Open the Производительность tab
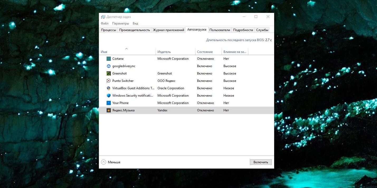Screen dimensions: 377x188 coord(134,30)
